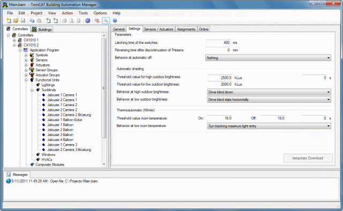Image resolution: width=343 pixels, height=211 pixels.
Task: Click the Composite Modules node icon
Action: [x=32, y=164]
